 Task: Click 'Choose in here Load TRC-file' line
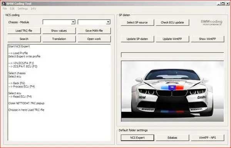pyautogui.click(x=26, y=110)
